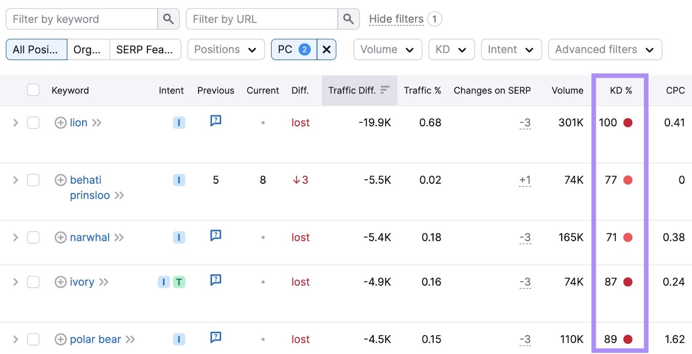Screen dimensions: 692x354
Task: Toggle the select-all checkbox in table header
Action: [x=33, y=90]
